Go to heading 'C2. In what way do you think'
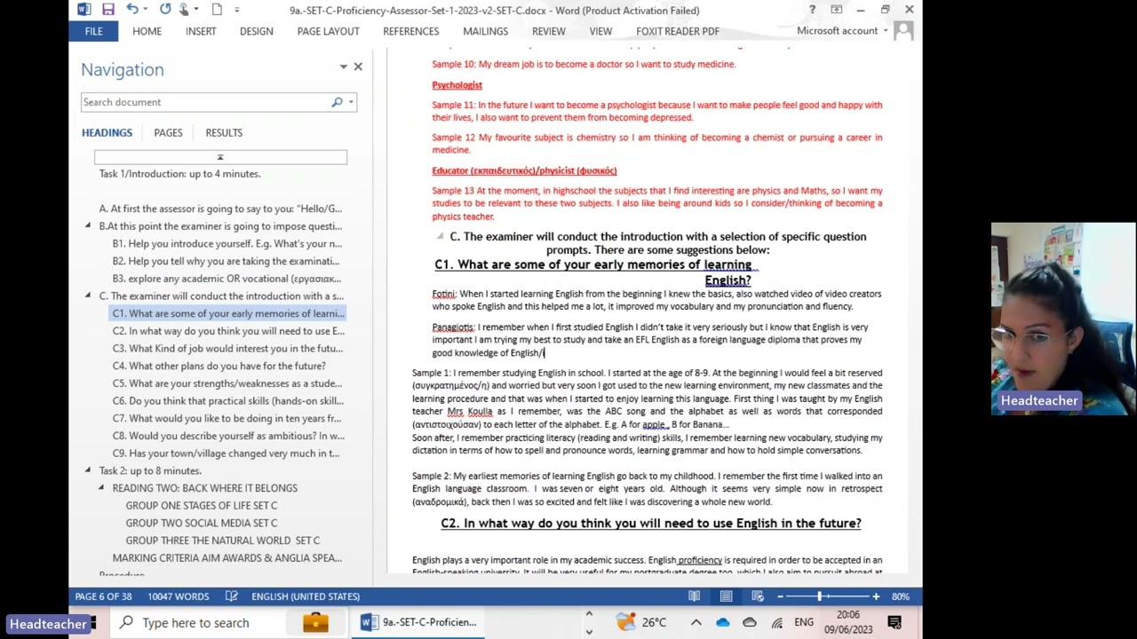The image size is (1137, 639). click(227, 331)
